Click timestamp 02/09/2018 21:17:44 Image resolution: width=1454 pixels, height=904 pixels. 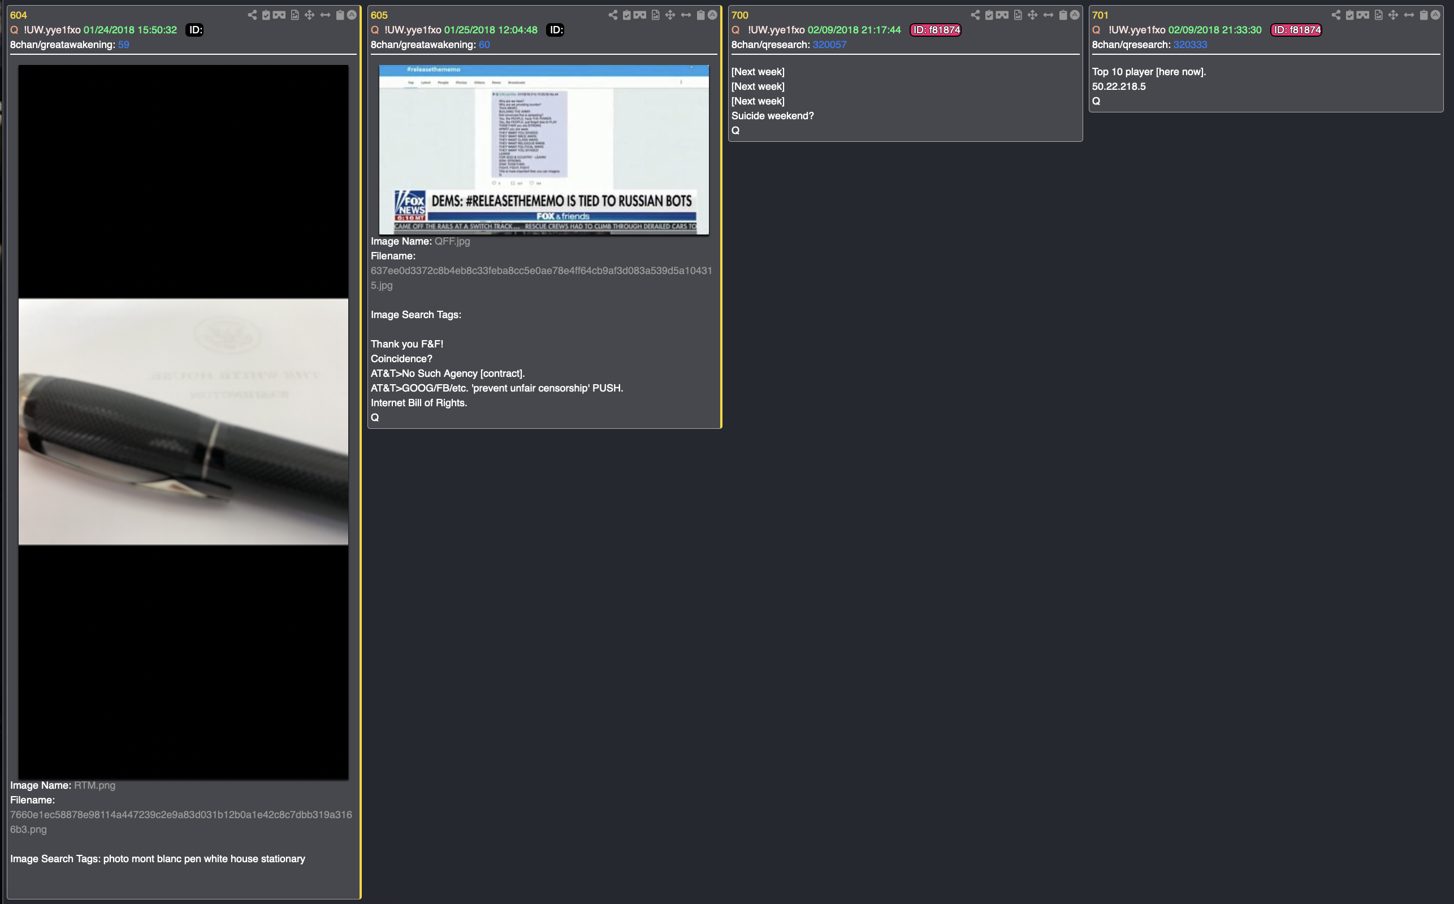(x=854, y=30)
